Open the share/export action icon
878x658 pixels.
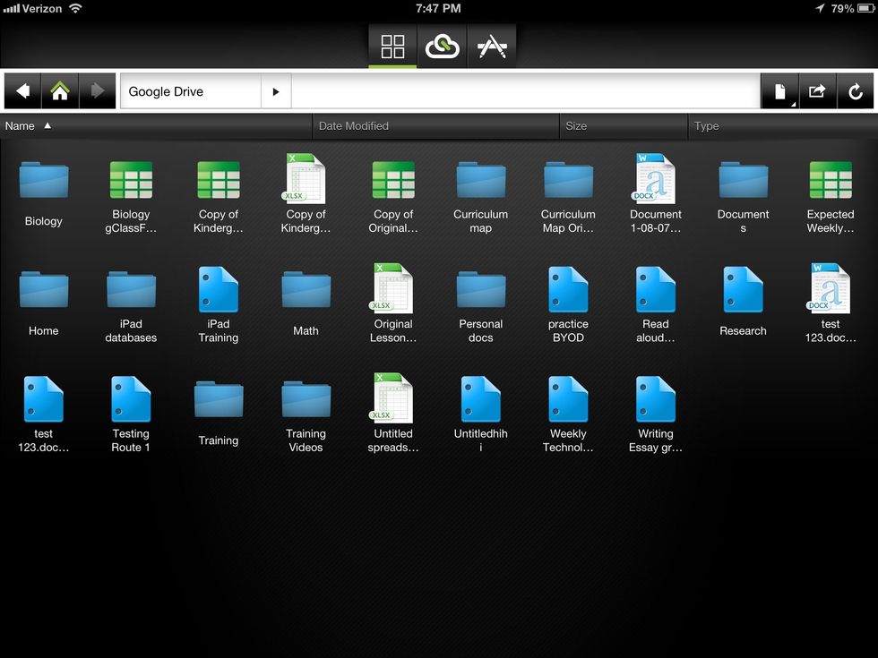tap(817, 91)
